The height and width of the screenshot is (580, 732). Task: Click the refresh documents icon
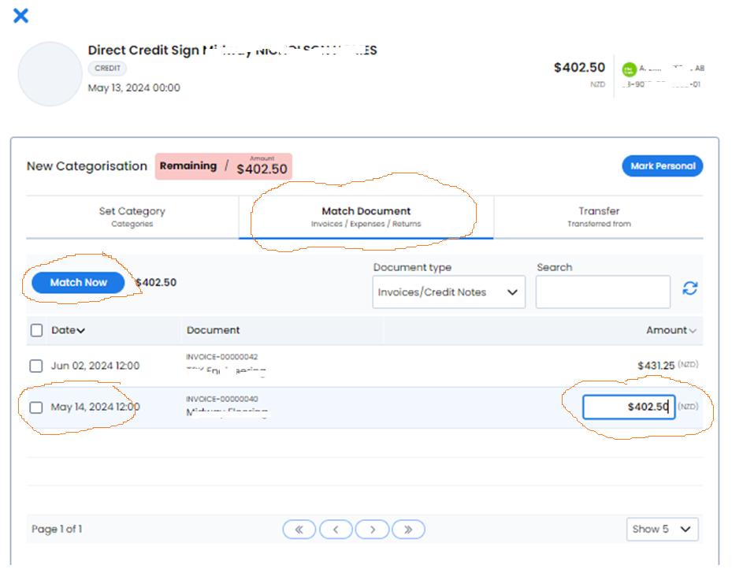pos(689,288)
